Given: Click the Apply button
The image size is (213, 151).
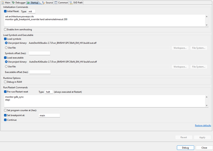Looking at the screenshot, I should (x=202, y=137).
